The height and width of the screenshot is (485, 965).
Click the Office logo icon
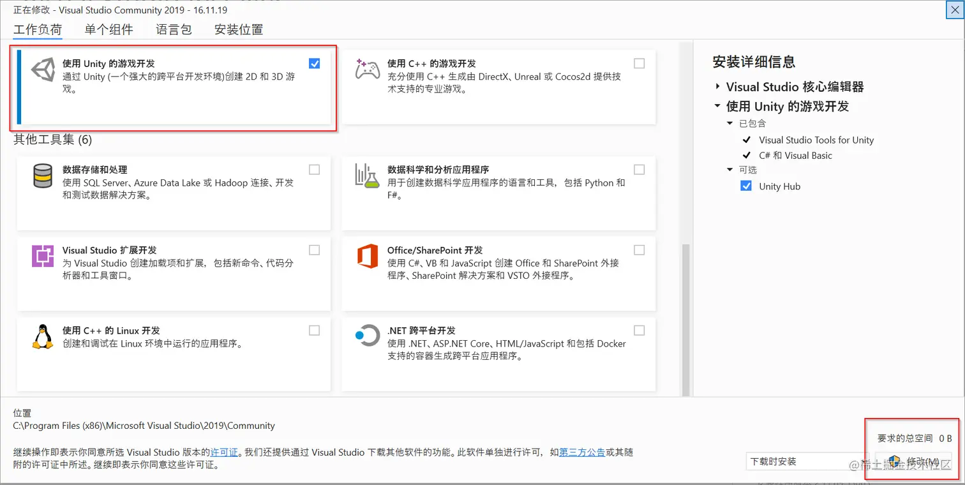(368, 256)
